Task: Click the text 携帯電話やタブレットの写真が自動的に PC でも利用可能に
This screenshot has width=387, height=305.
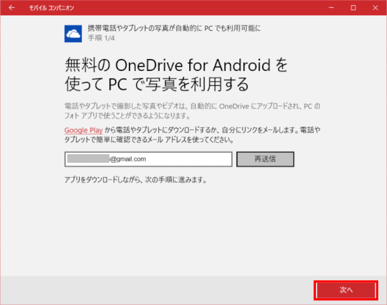Action: pos(174,28)
